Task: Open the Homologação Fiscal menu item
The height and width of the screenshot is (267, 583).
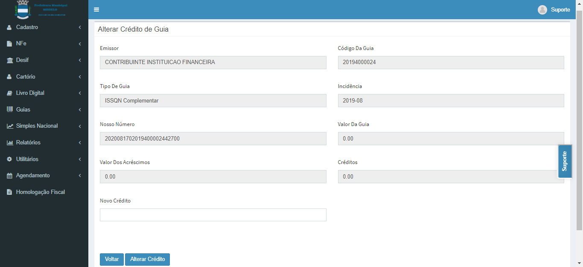Action: coord(40,192)
